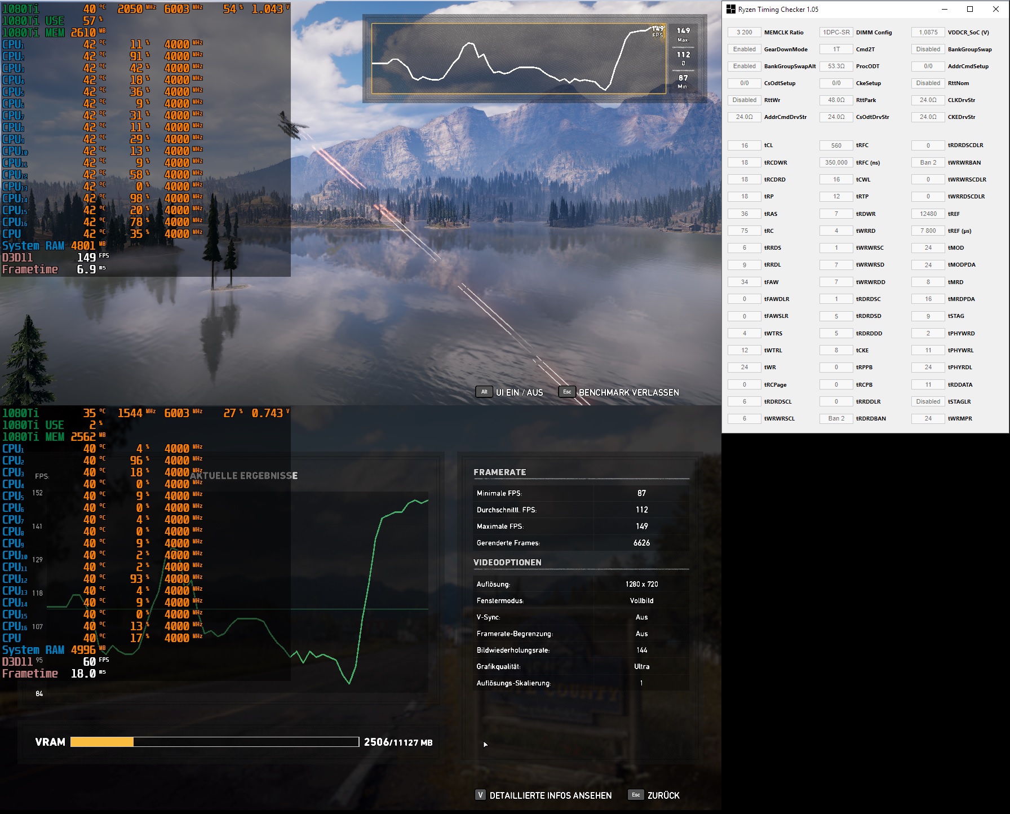The width and height of the screenshot is (1010, 814).
Task: Click the tREF (µs) value 7 800
Action: coord(928,231)
